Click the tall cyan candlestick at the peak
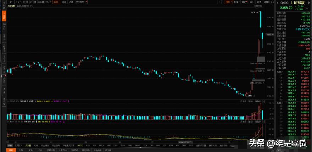 point(260,19)
